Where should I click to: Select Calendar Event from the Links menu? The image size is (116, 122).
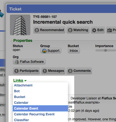tap(40, 109)
